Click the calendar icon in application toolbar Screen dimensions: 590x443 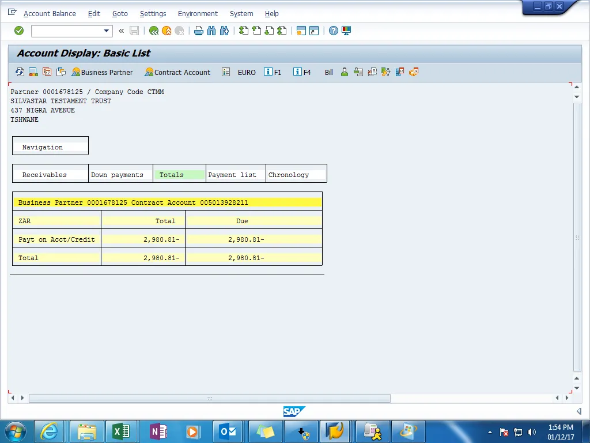[x=47, y=72]
